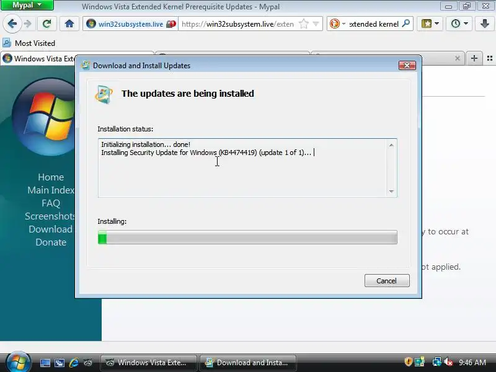Click the 'Installation status:' label
The image size is (496, 372).
tap(125, 129)
